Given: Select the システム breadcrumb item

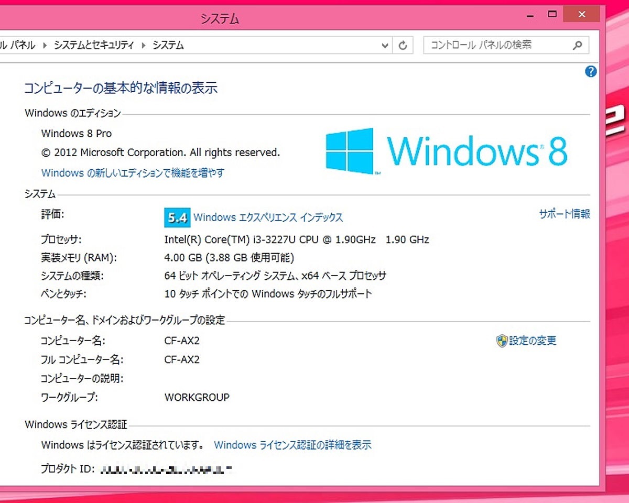Looking at the screenshot, I should click(x=168, y=46).
